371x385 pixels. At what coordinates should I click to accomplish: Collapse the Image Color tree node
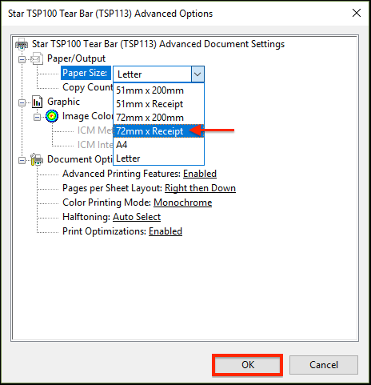pyautogui.click(x=37, y=117)
